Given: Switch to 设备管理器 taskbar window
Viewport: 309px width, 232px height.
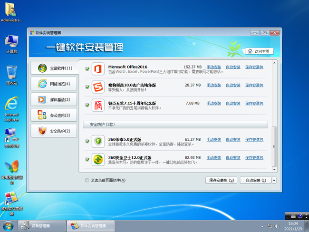Looking at the screenshot, I should point(42,226).
